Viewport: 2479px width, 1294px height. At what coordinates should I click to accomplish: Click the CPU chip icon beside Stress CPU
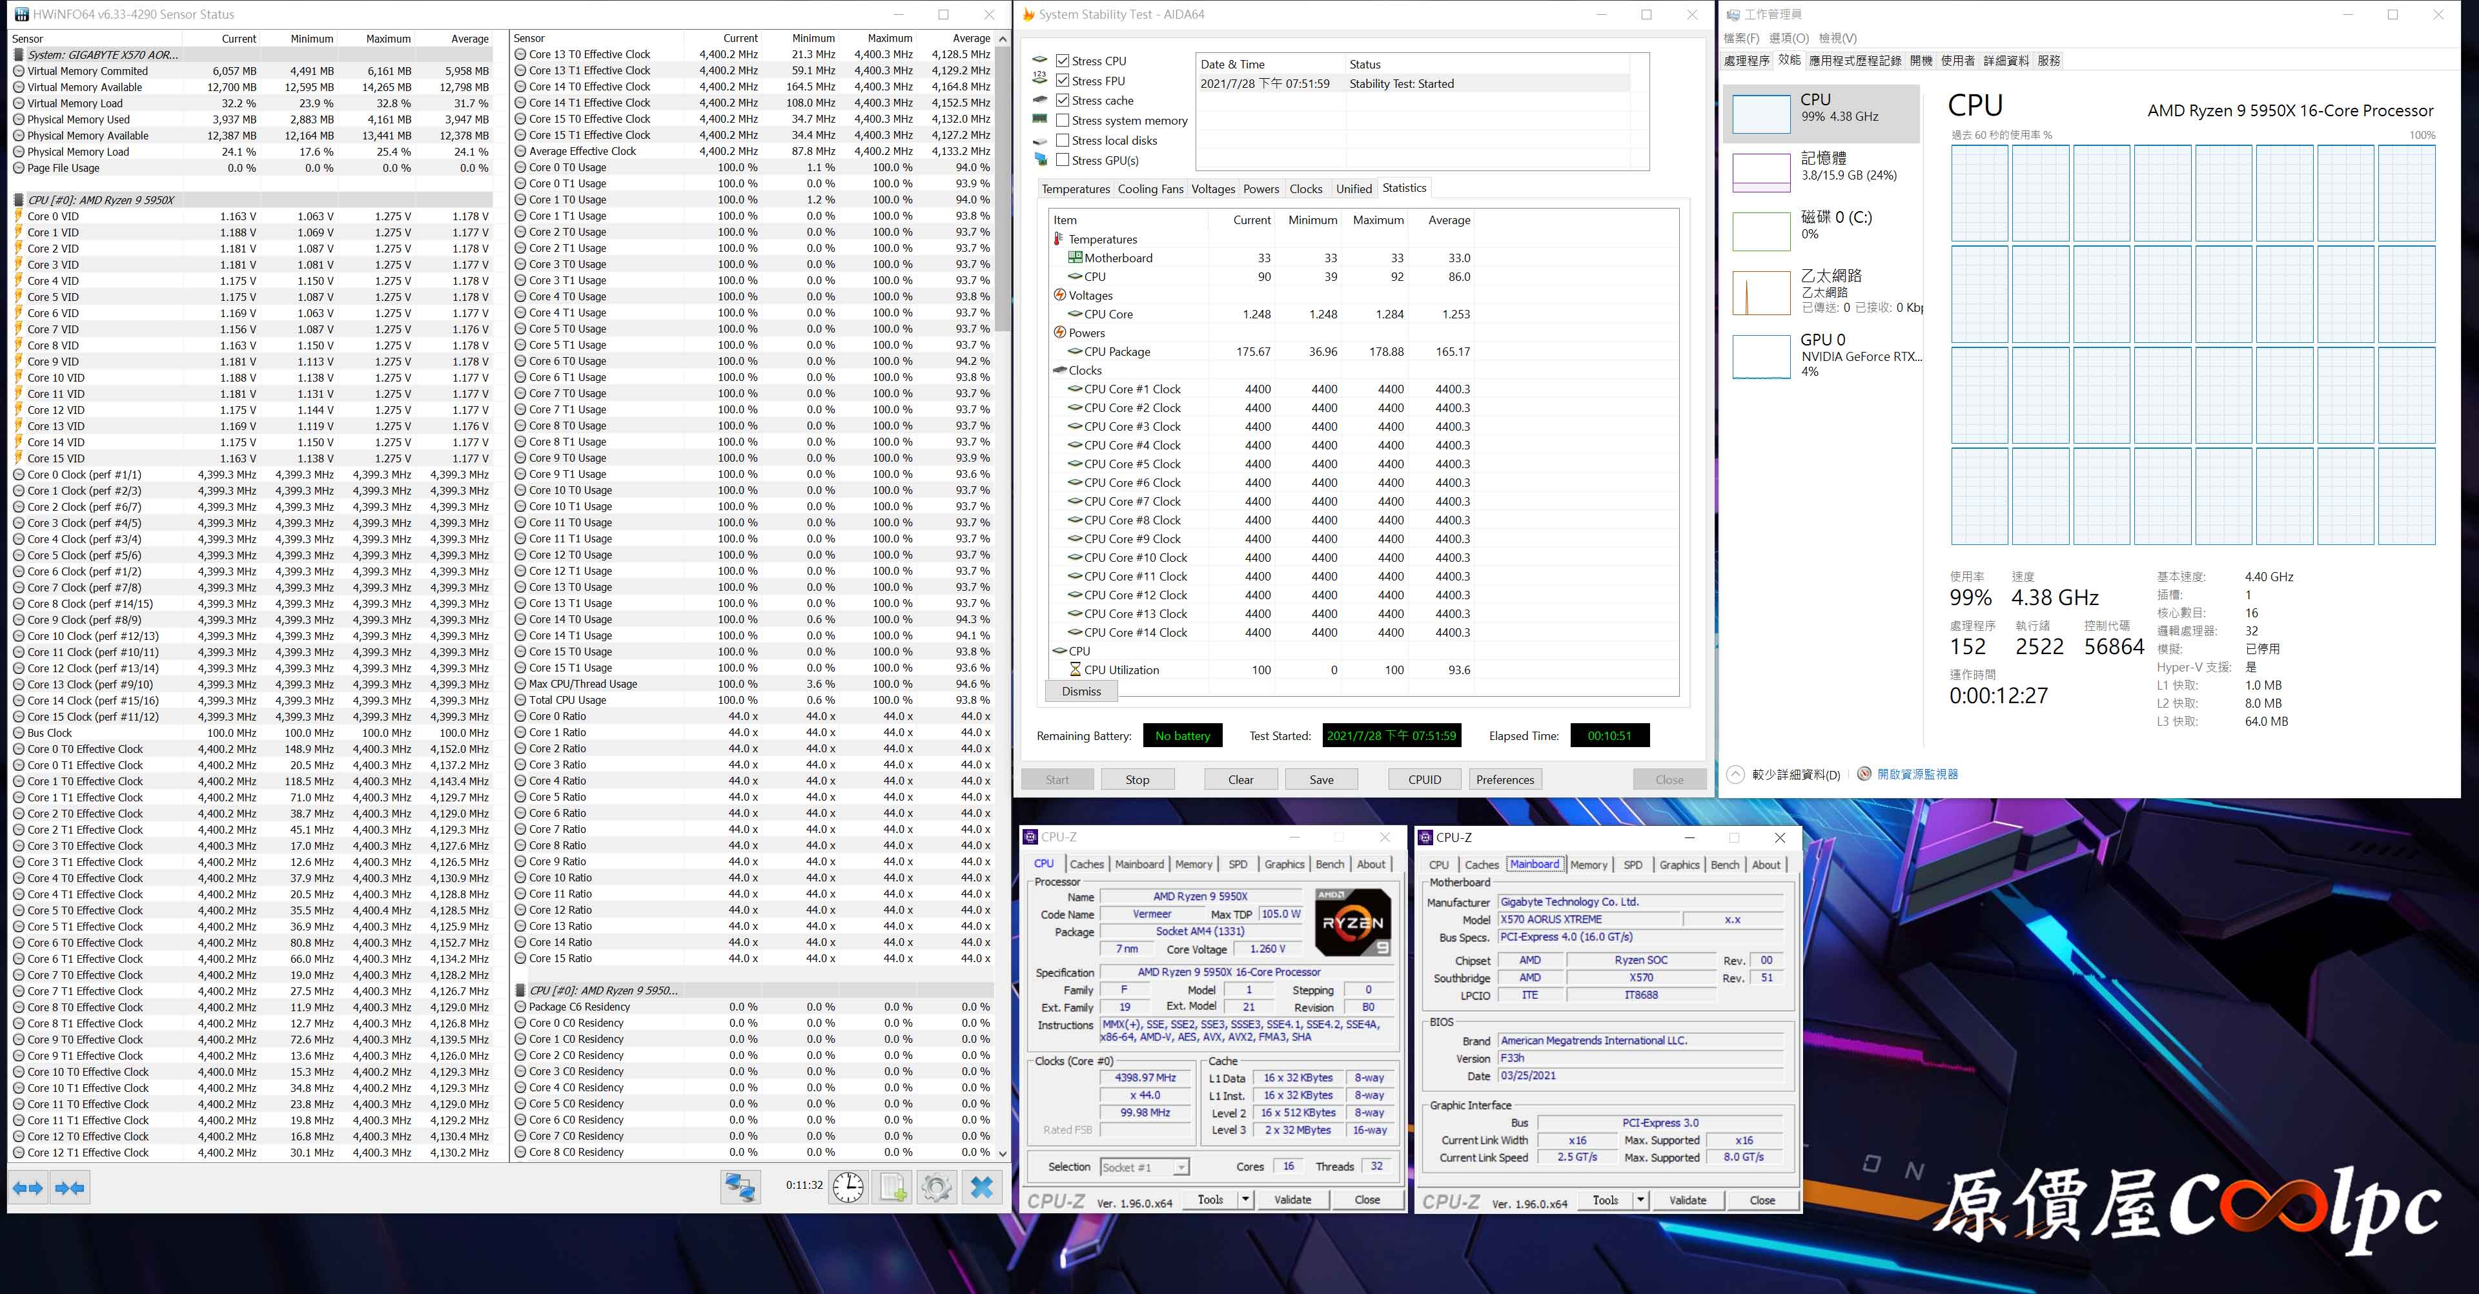[x=1039, y=59]
